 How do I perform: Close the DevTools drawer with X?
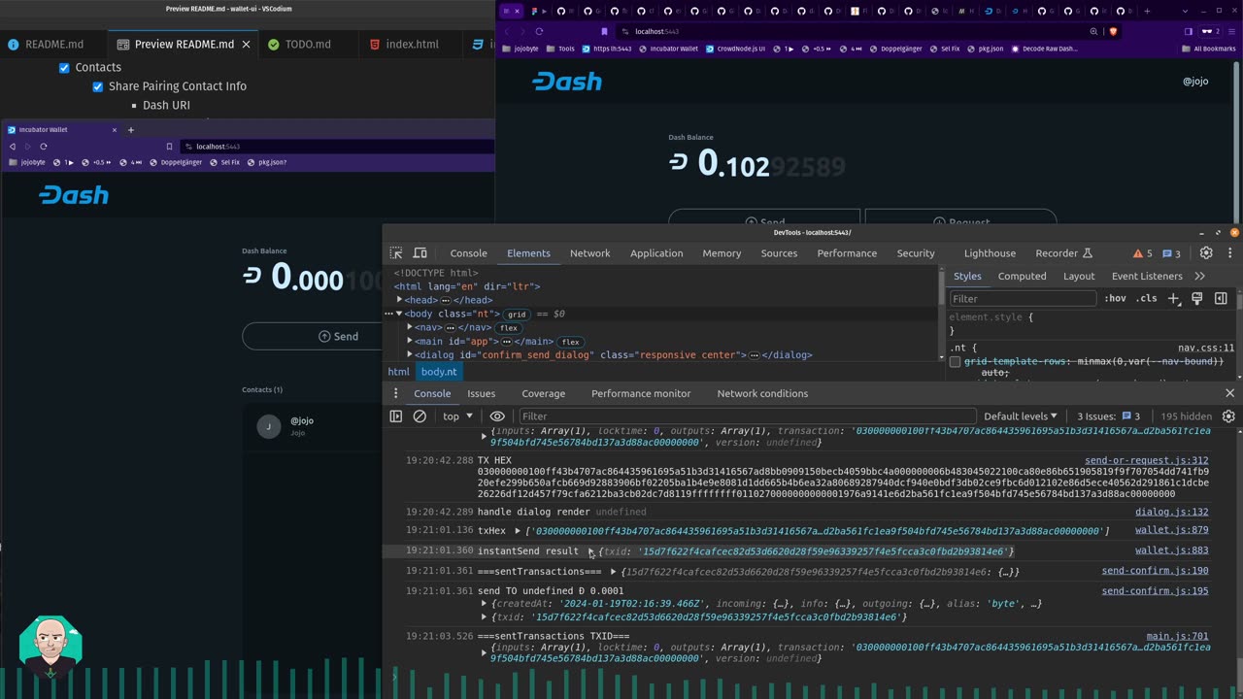point(1229,393)
